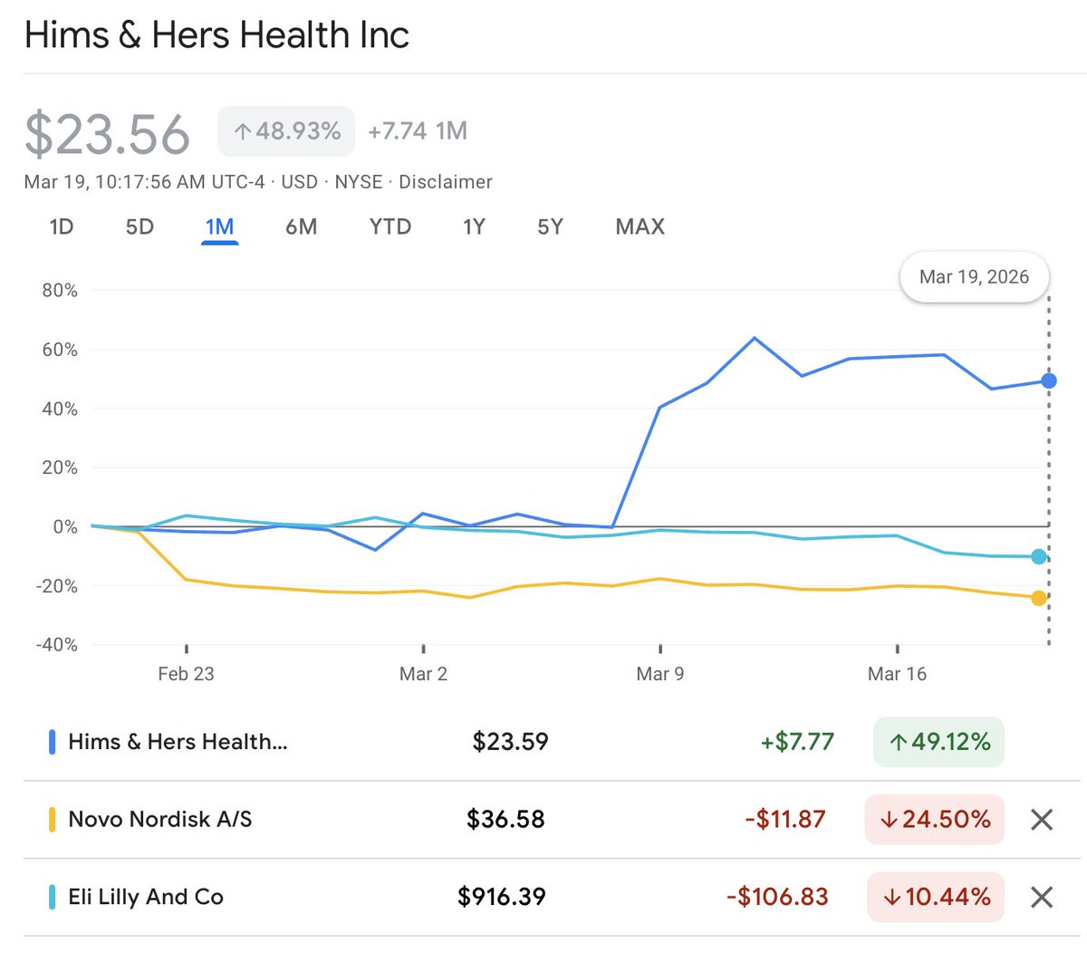This screenshot has height=962, width=1087.
Task: Click the Disclaimer link
Action: pos(446,182)
